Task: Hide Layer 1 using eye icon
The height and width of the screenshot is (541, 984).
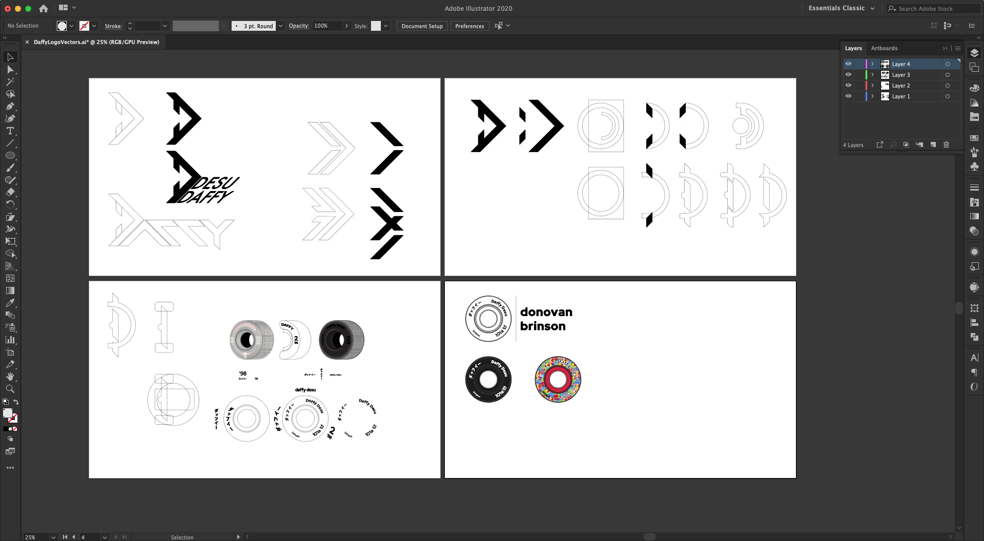Action: [848, 96]
